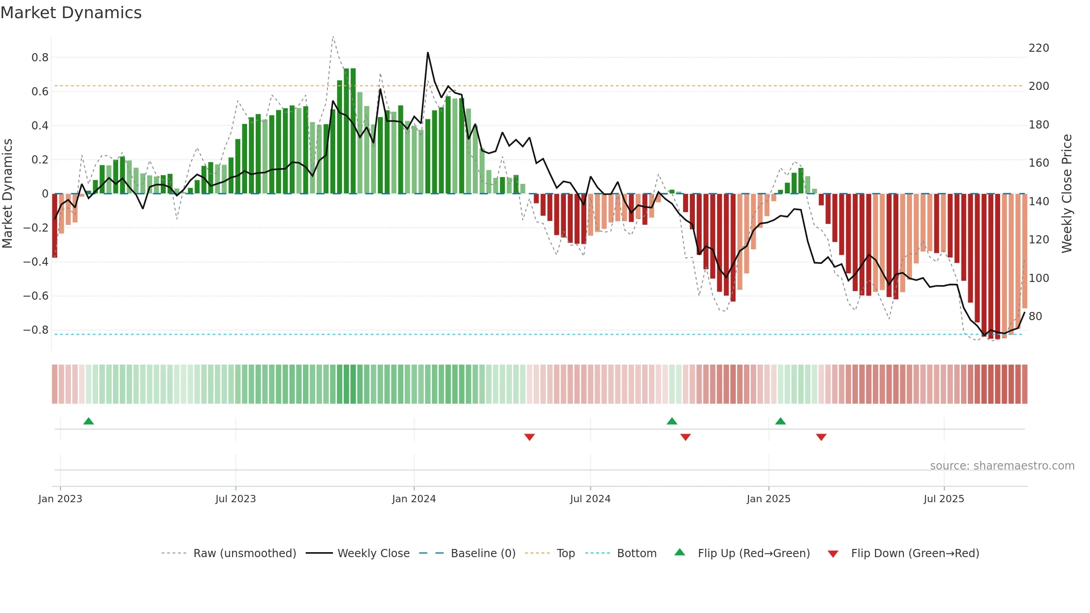
Task: Click the Jan 2023 x-axis label
Action: tap(60, 499)
